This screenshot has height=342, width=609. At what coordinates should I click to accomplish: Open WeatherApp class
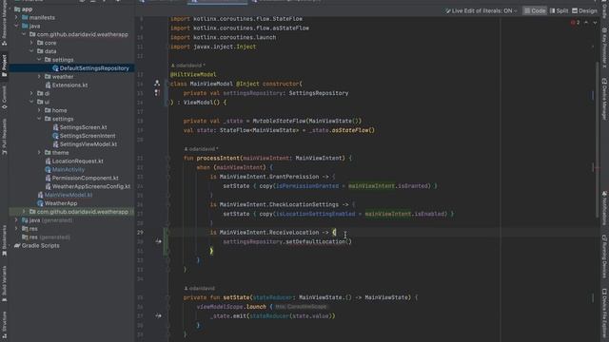(61, 203)
